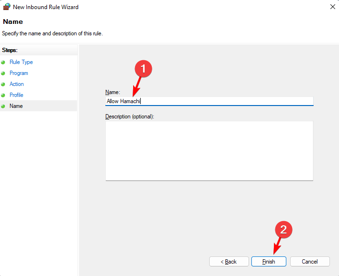339x276 pixels.
Task: Click the Description (optional) label
Action: pyautogui.click(x=130, y=117)
